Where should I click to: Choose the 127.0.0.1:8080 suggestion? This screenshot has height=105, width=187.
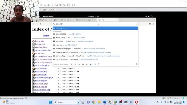point(95,34)
